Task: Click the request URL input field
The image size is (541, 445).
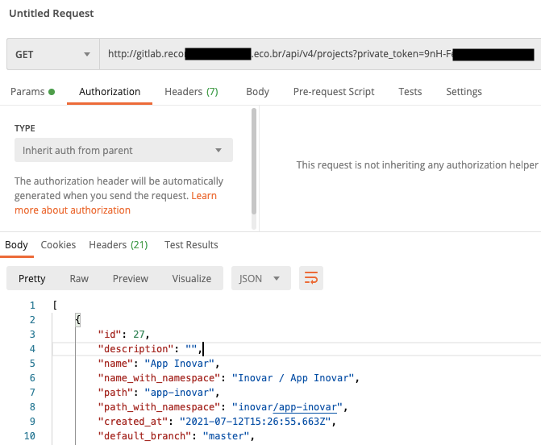Action: (x=321, y=54)
